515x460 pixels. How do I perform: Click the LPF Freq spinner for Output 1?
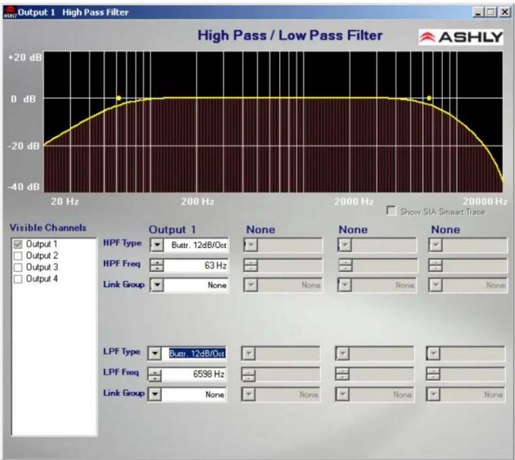pyautogui.click(x=154, y=374)
